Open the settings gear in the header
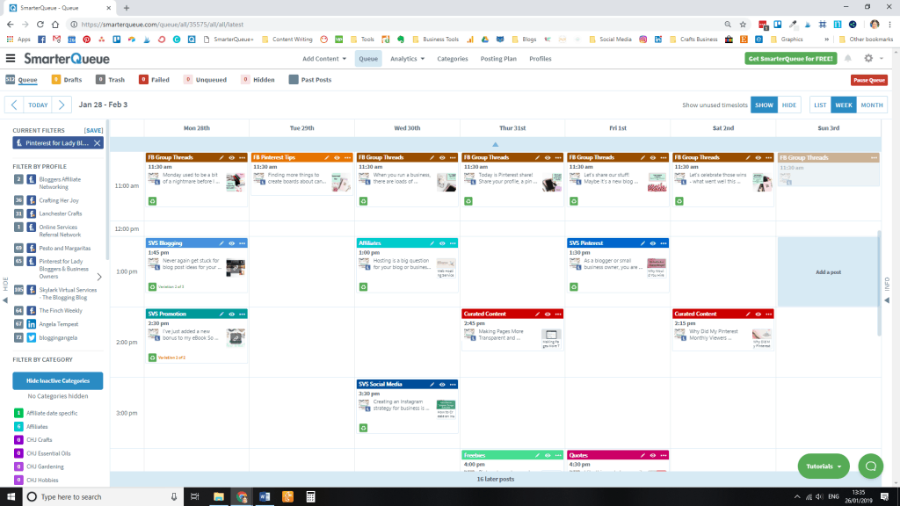Image resolution: width=900 pixels, height=506 pixels. coord(868,58)
